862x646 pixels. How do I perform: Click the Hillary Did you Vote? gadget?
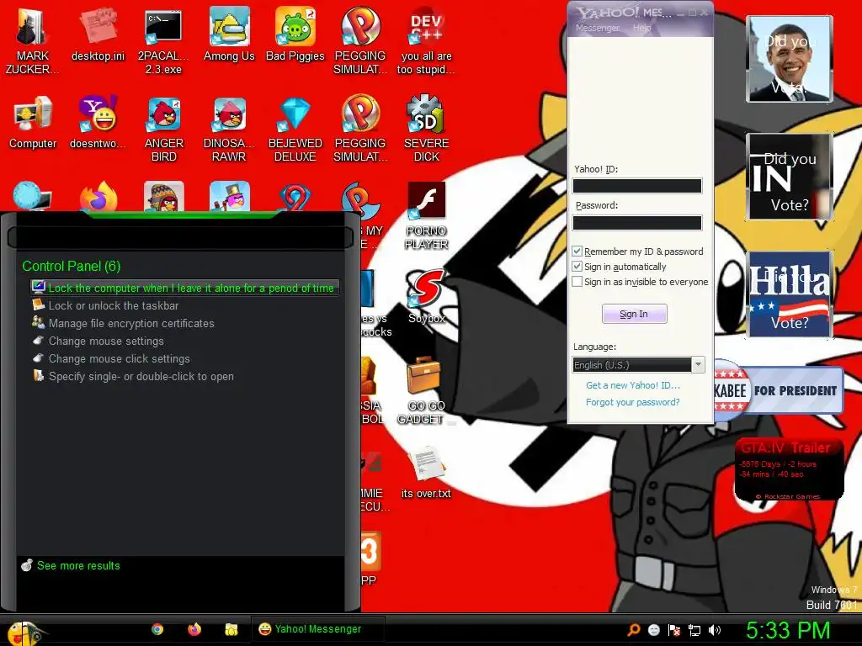pos(790,294)
